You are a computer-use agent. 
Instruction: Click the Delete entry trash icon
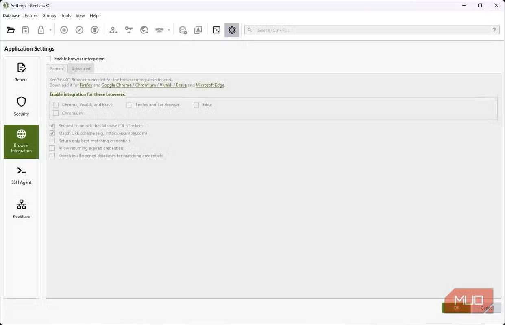[95, 30]
